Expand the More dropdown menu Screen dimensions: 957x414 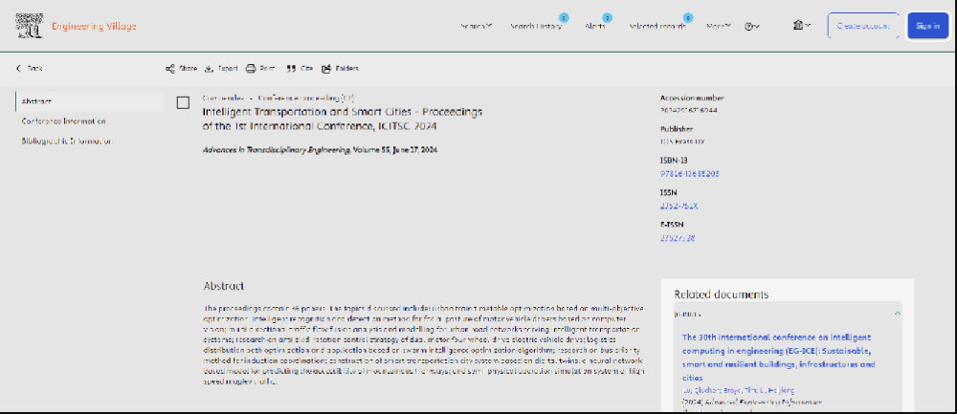719,27
